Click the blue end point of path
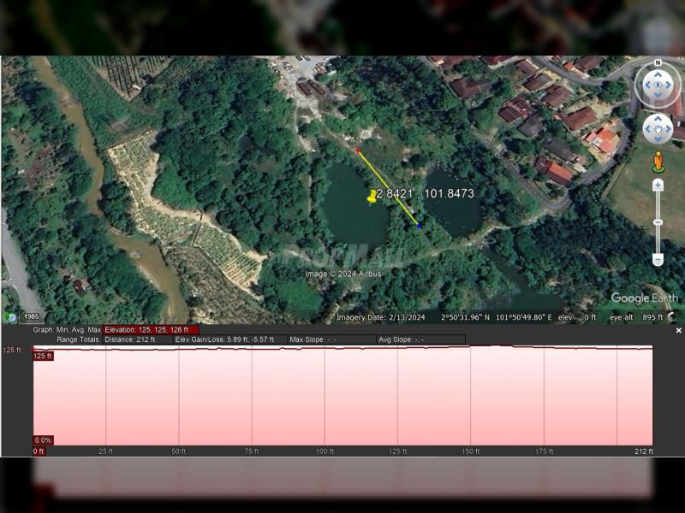This screenshot has height=513, width=685. click(x=419, y=226)
